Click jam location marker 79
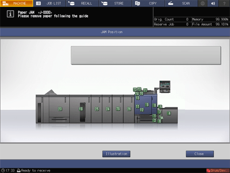 point(118,109)
